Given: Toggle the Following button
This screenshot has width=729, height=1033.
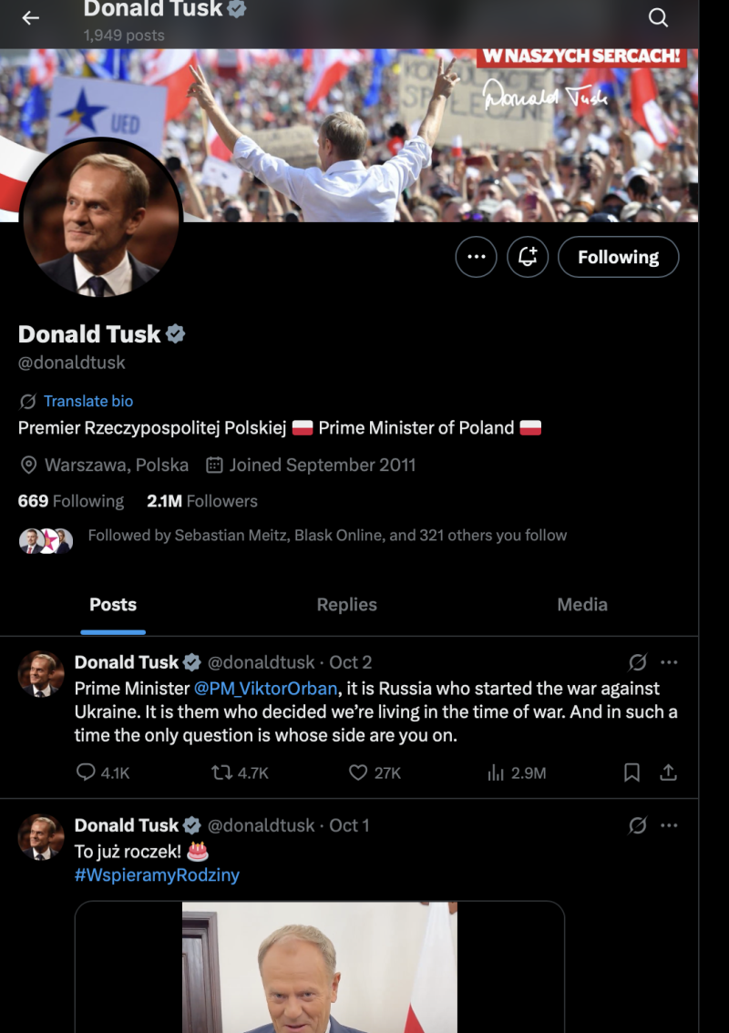Looking at the screenshot, I should [618, 257].
